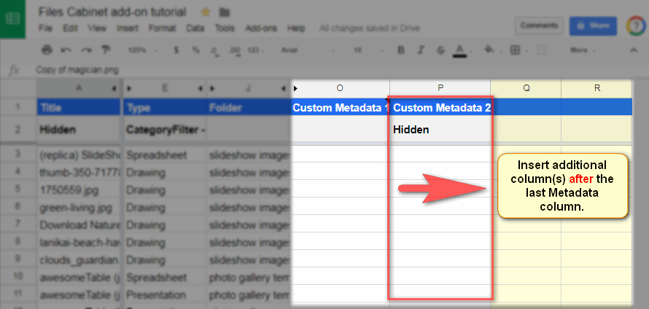The height and width of the screenshot is (309, 649).
Task: Star the Files Cabinet document
Action: [x=206, y=12]
